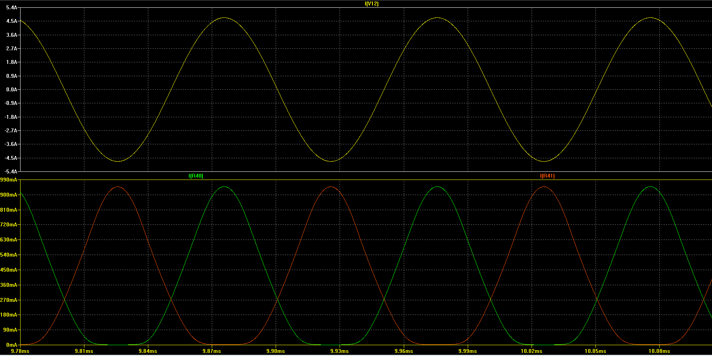712x356 pixels.
Task: Click the positive 0.9A axis tick
Action: [x=12, y=76]
